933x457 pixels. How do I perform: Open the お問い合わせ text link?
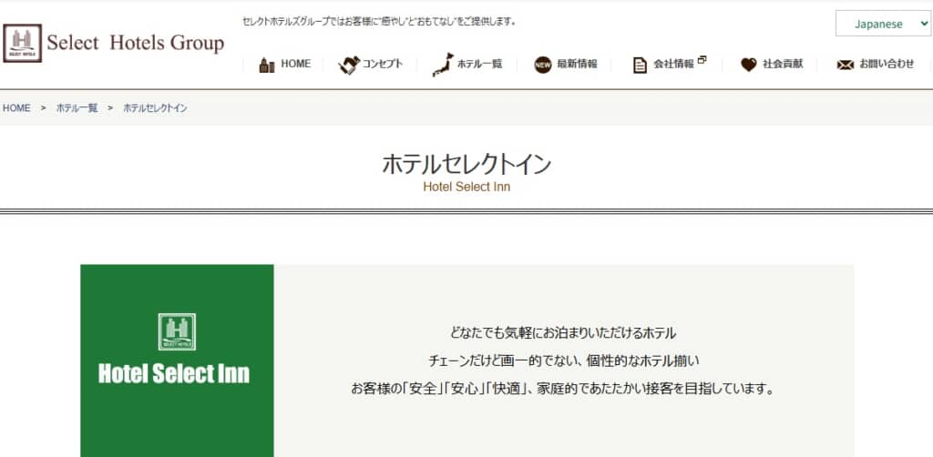coord(886,65)
